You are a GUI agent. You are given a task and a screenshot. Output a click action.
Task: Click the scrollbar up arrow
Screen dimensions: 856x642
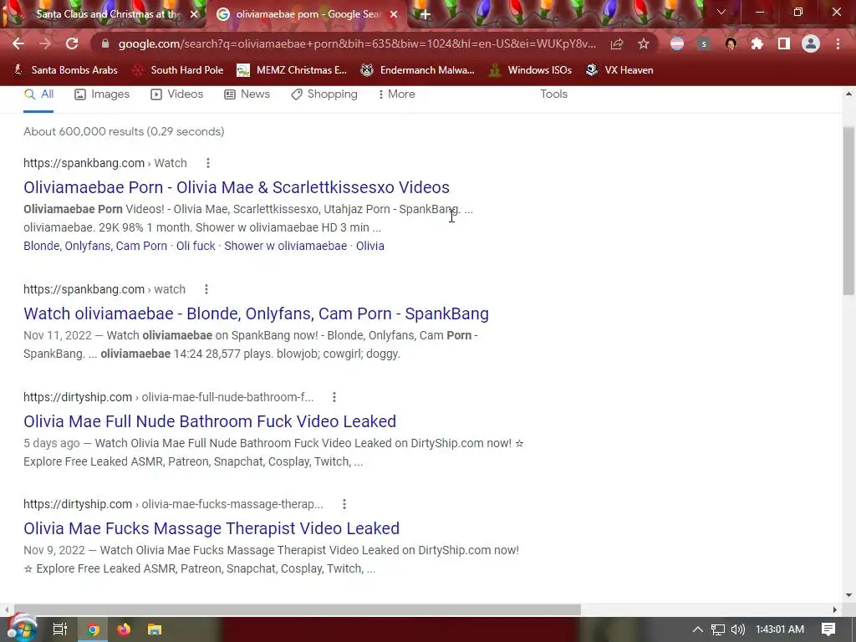click(848, 94)
